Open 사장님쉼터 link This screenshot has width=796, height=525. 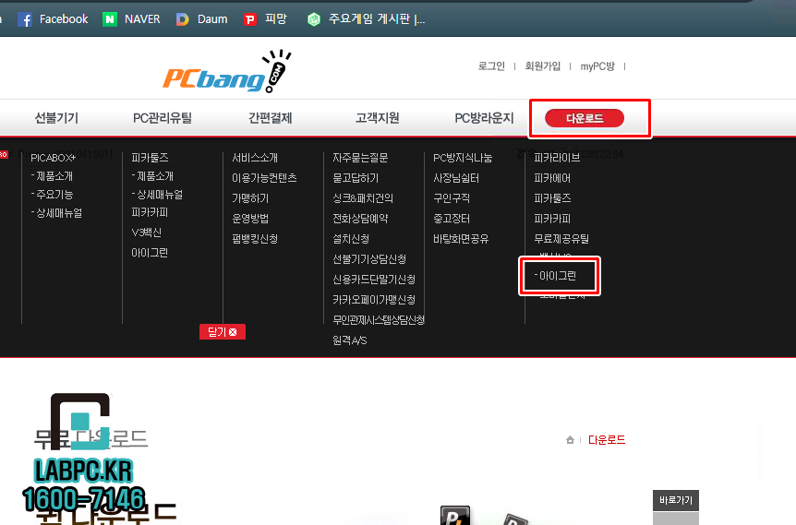pyautogui.click(x=456, y=178)
